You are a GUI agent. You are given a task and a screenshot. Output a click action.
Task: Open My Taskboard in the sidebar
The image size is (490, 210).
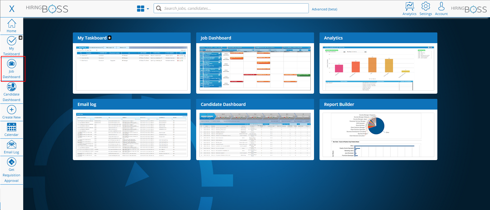tap(12, 46)
